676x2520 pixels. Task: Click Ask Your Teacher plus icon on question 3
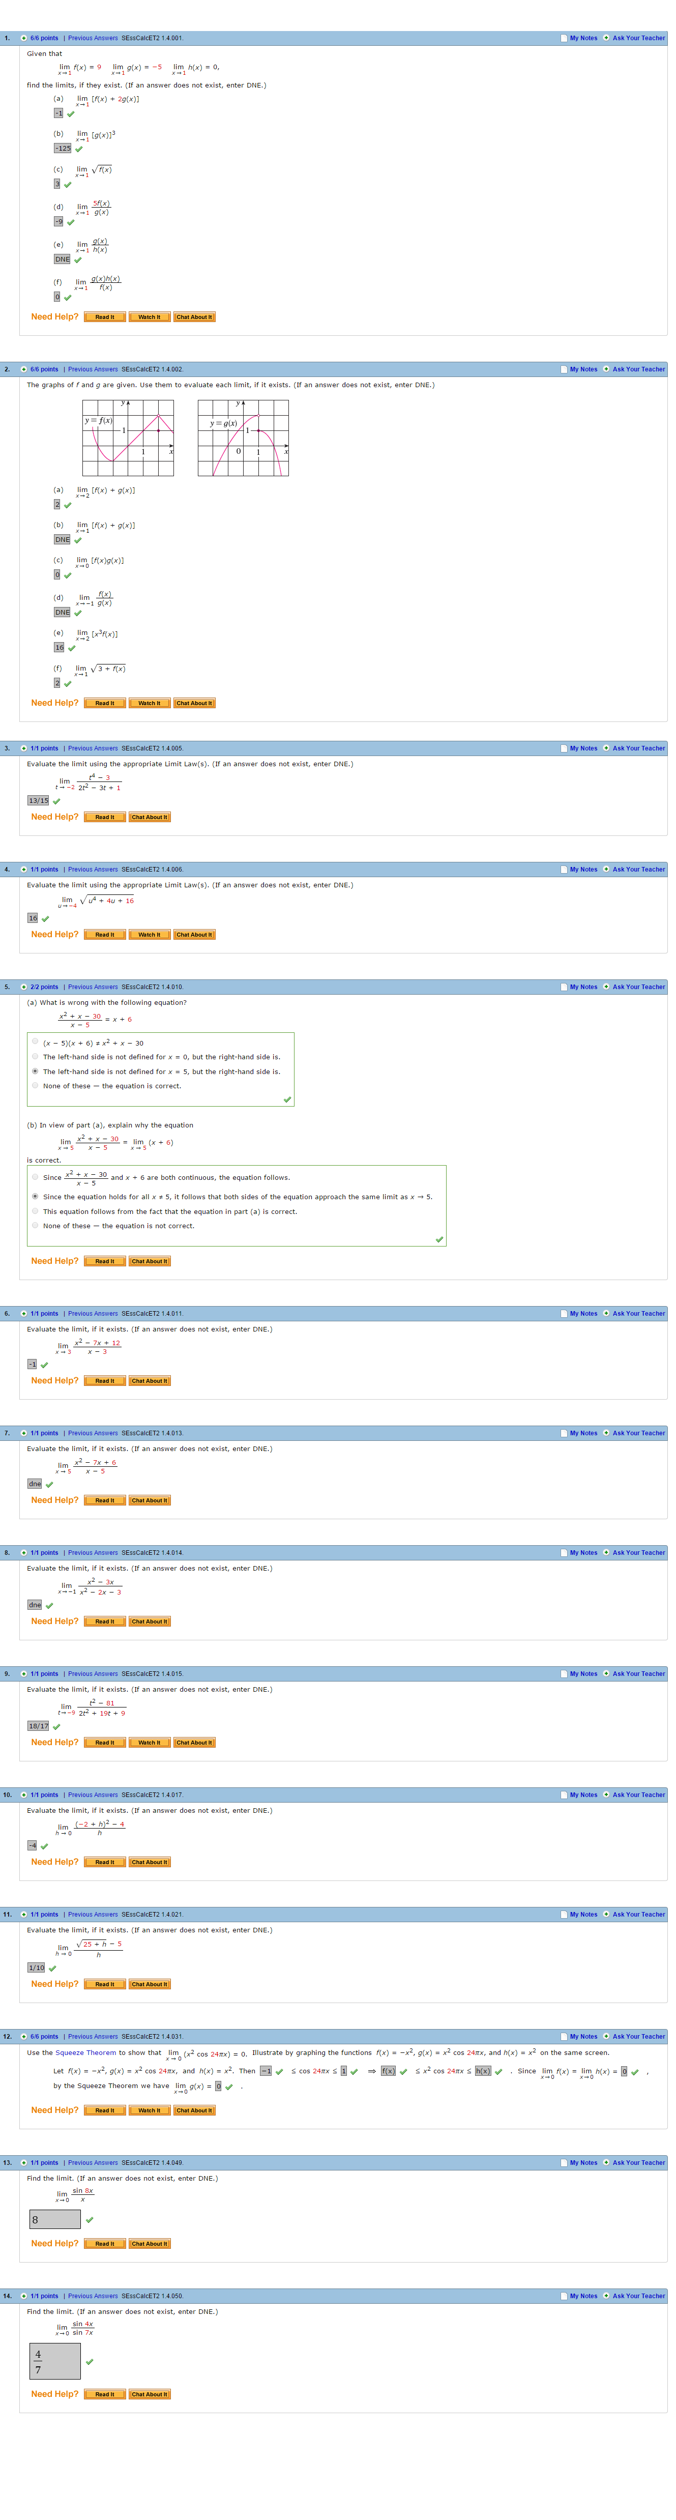(x=606, y=748)
